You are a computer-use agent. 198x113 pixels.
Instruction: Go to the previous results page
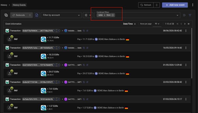click(181, 24)
